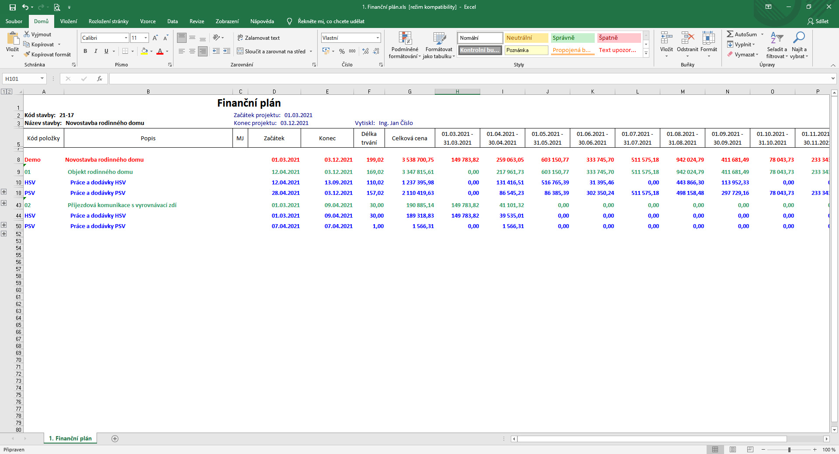Image resolution: width=839 pixels, height=454 pixels.
Task: Switch to the Vzorce ribbon tab
Action: [148, 21]
